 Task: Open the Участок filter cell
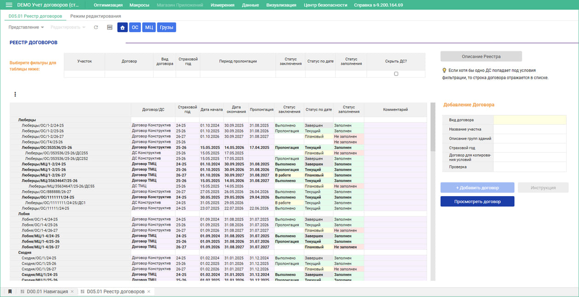(x=84, y=74)
